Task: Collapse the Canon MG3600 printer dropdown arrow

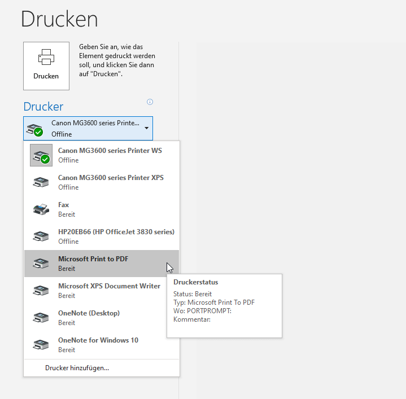Action: [147, 128]
